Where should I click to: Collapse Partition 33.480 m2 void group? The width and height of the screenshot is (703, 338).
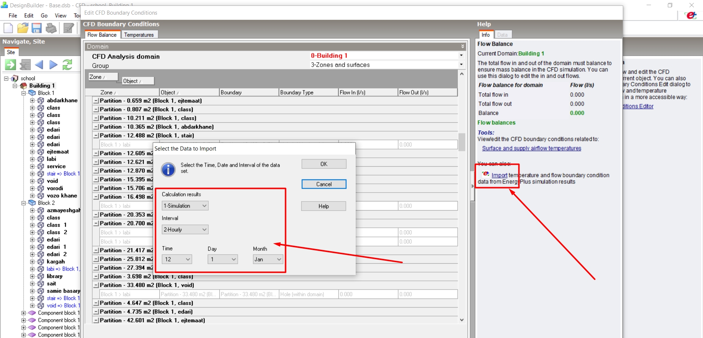pyautogui.click(x=96, y=285)
